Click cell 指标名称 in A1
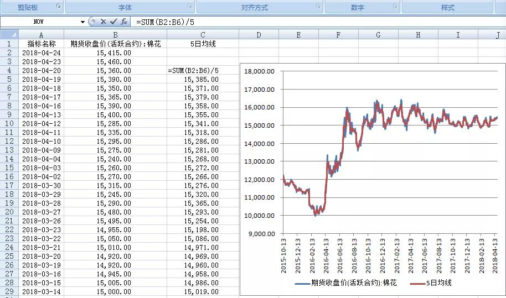 pyautogui.click(x=42, y=44)
